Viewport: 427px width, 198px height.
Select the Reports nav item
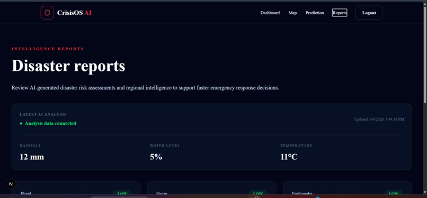click(340, 13)
